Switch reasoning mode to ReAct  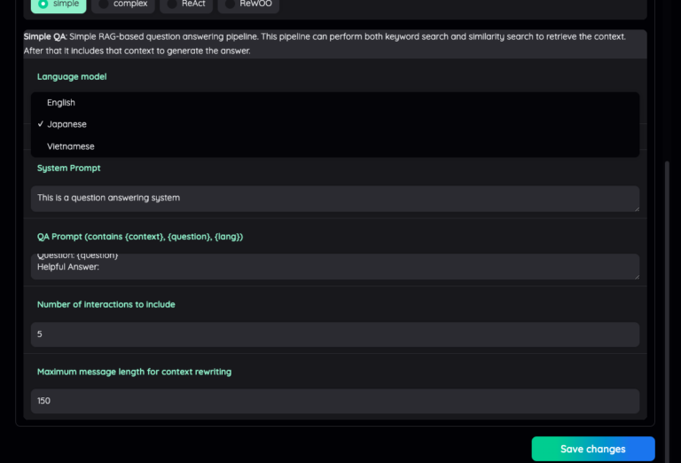tap(186, 4)
